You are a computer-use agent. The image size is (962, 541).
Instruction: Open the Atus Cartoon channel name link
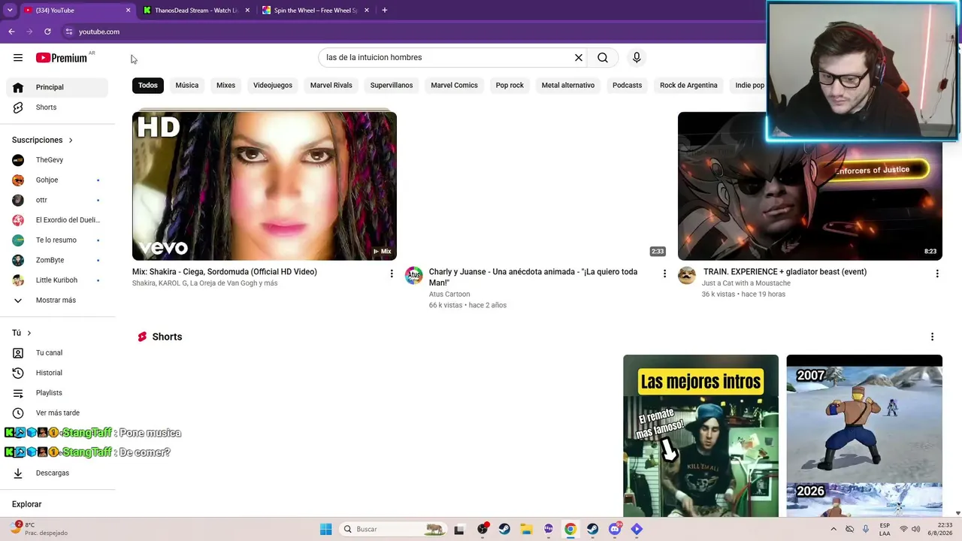(x=449, y=295)
